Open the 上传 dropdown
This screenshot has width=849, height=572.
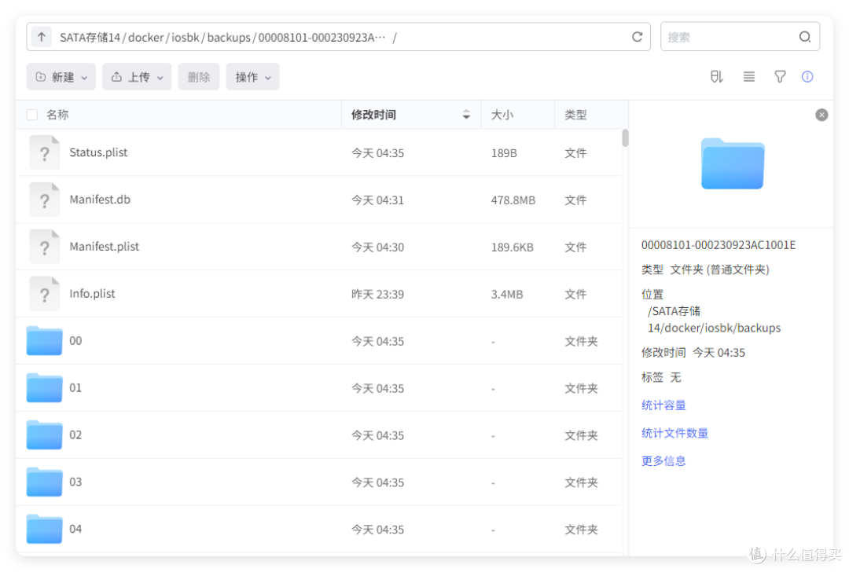[137, 77]
